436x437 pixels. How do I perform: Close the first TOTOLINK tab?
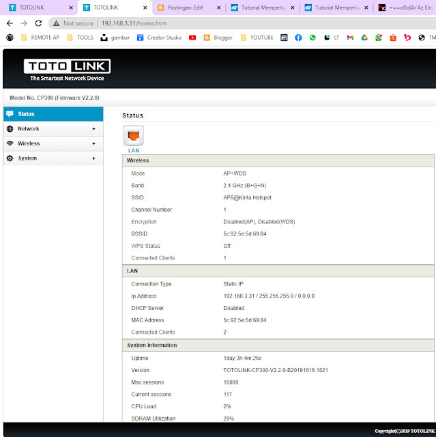pos(71,8)
